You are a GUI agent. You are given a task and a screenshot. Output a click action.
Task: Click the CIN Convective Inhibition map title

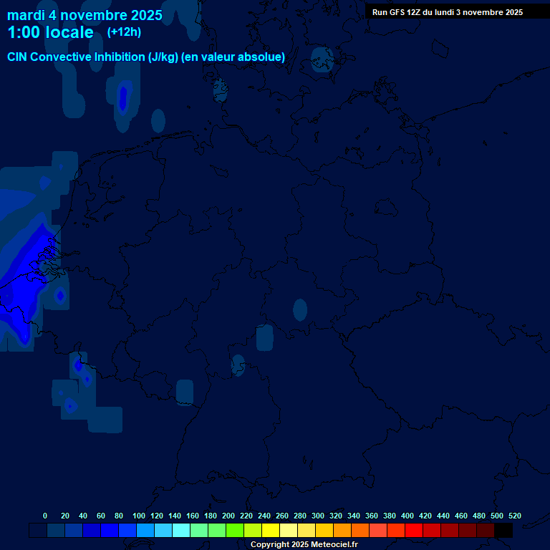click(x=146, y=57)
